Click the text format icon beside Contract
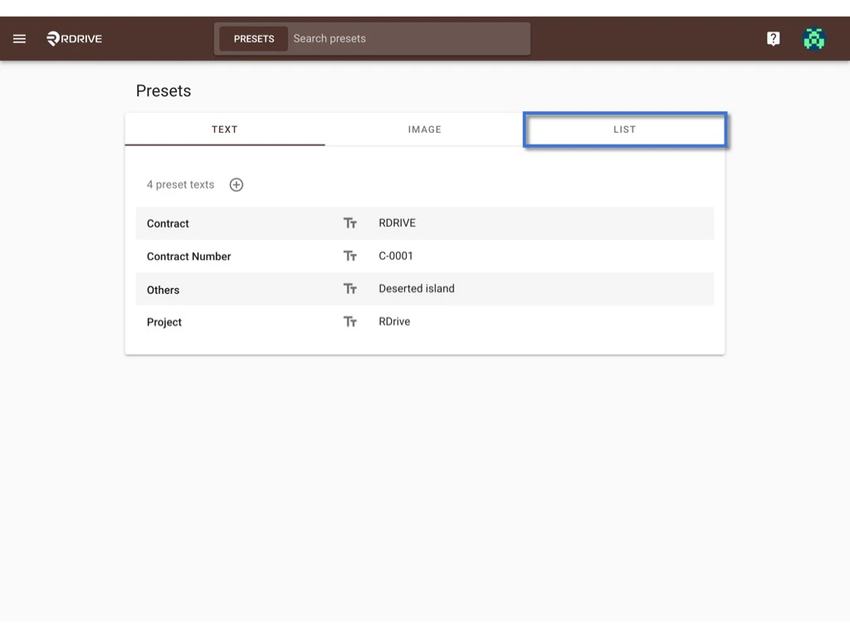This screenshot has height=638, width=850. click(x=349, y=223)
